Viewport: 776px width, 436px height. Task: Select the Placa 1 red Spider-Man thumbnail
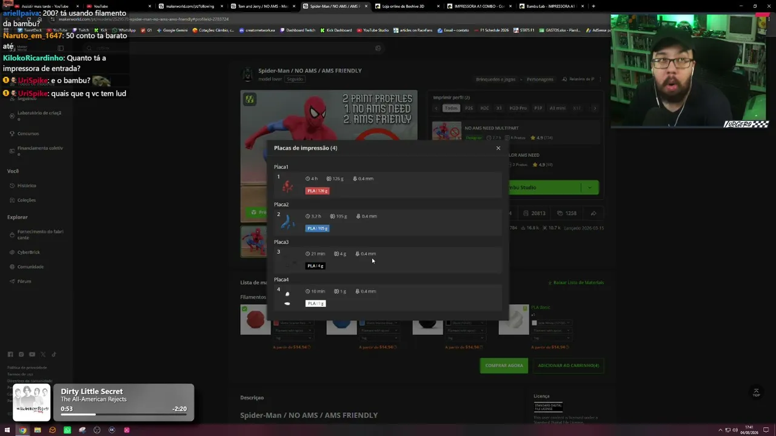[x=287, y=187]
